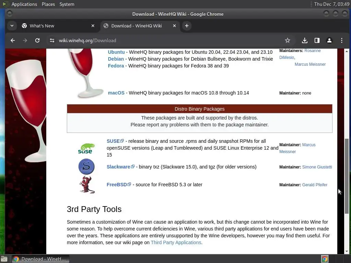Open the Third Party Applications link
Screen dimensions: 351x263
tap(176, 242)
